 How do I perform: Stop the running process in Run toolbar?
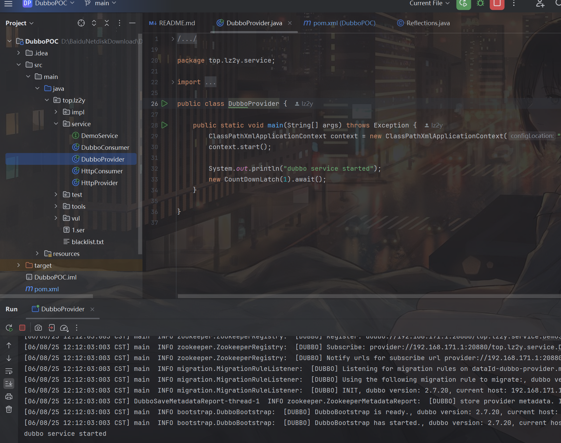[22, 328]
